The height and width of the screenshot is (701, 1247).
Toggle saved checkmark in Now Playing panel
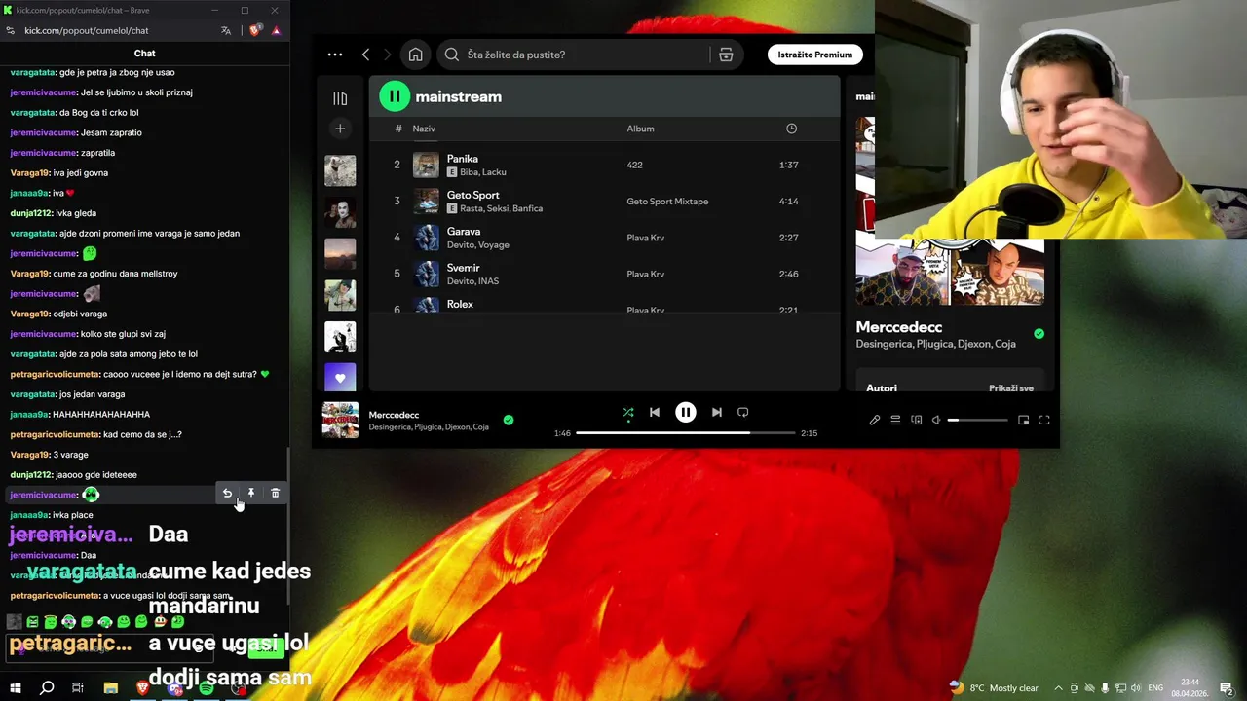1039,333
